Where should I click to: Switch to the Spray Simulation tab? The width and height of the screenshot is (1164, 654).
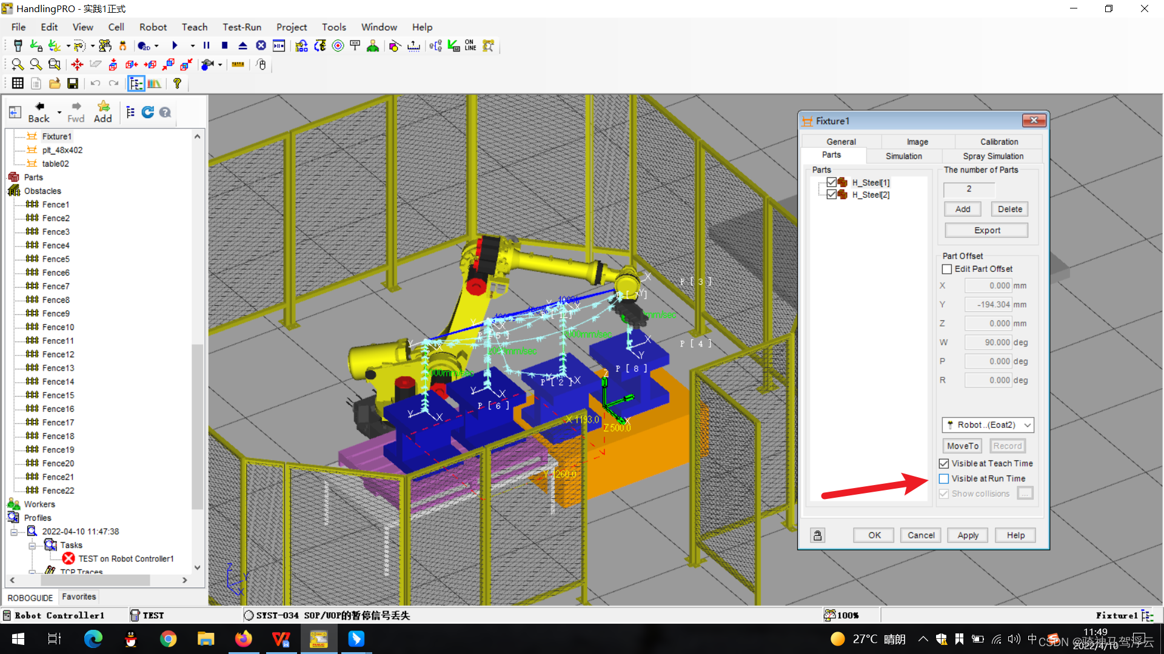(993, 156)
